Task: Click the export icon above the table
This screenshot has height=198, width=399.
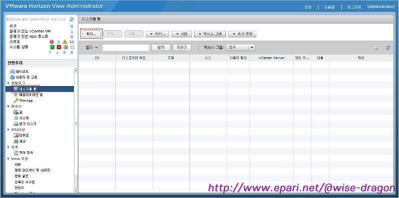Action: tap(376, 48)
